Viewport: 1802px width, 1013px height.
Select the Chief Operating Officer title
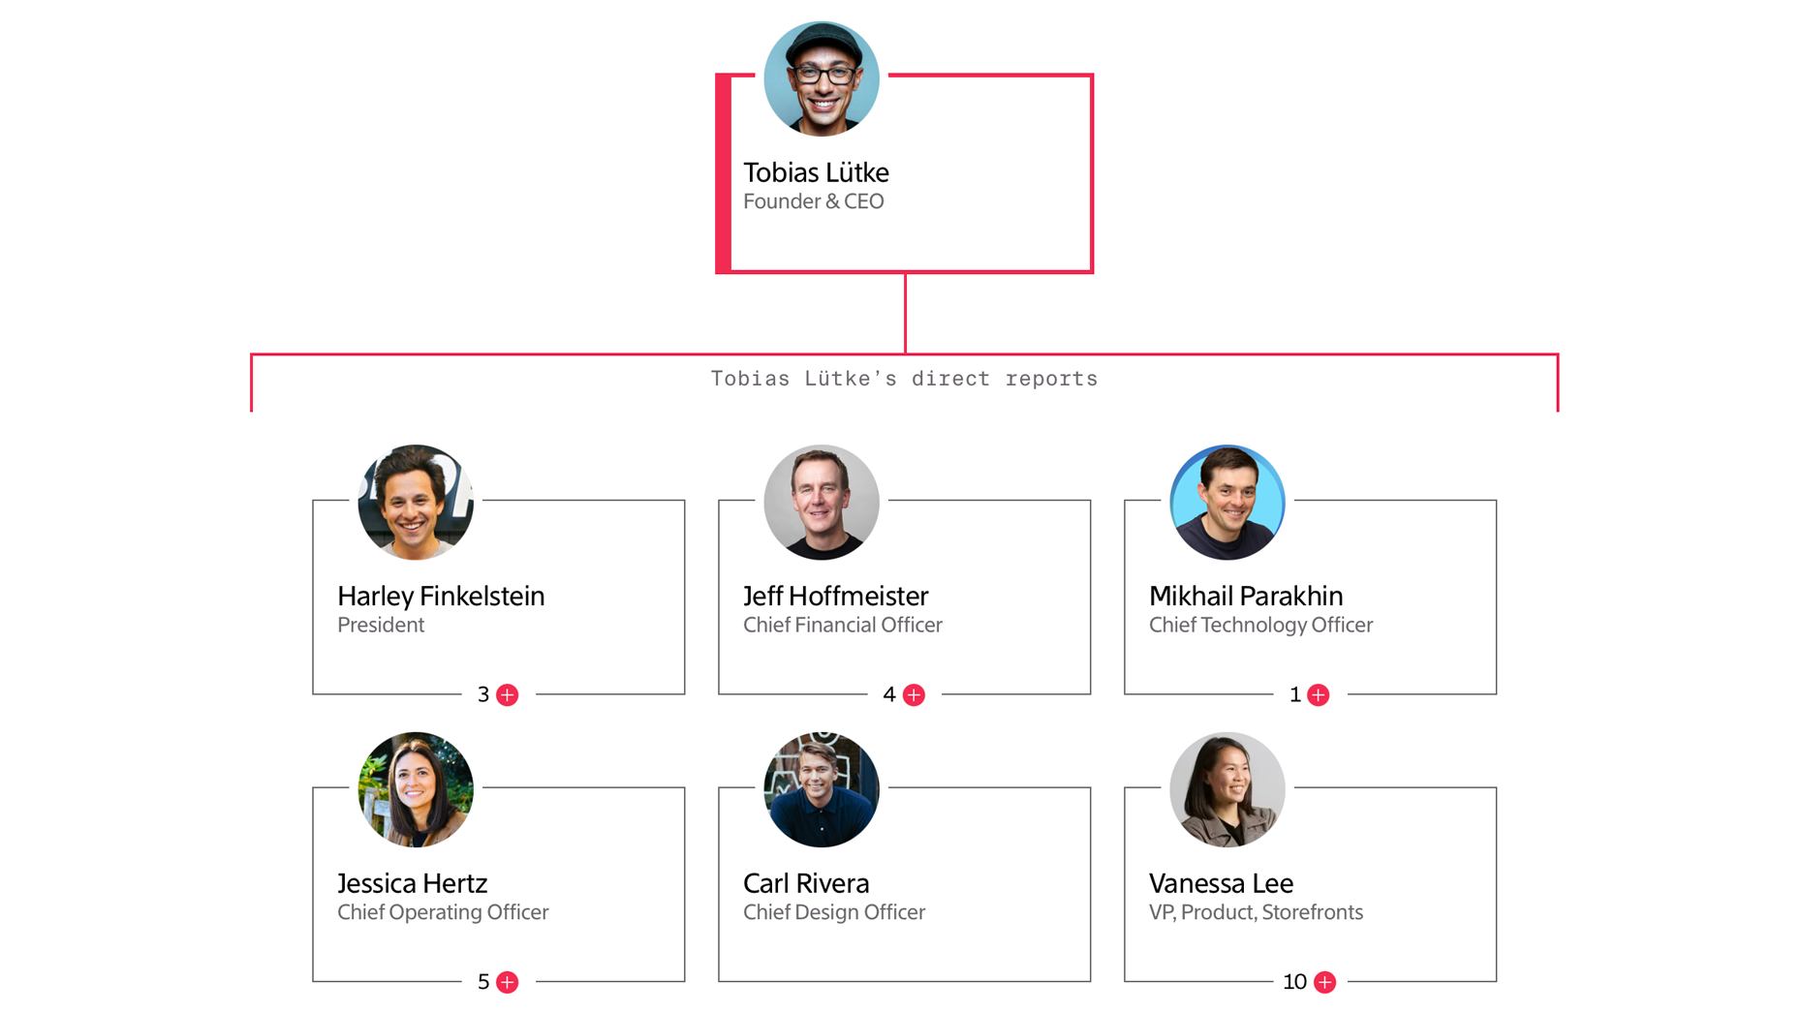(x=443, y=912)
